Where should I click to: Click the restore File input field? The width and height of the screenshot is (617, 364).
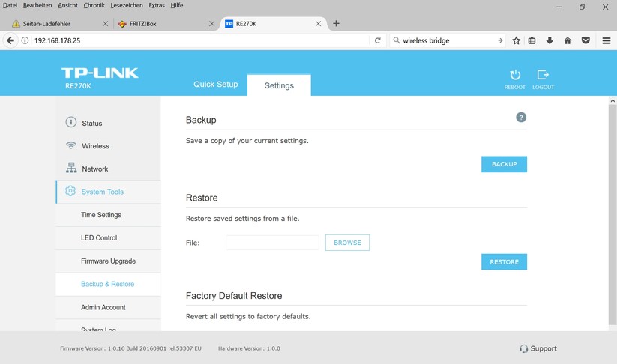click(272, 243)
